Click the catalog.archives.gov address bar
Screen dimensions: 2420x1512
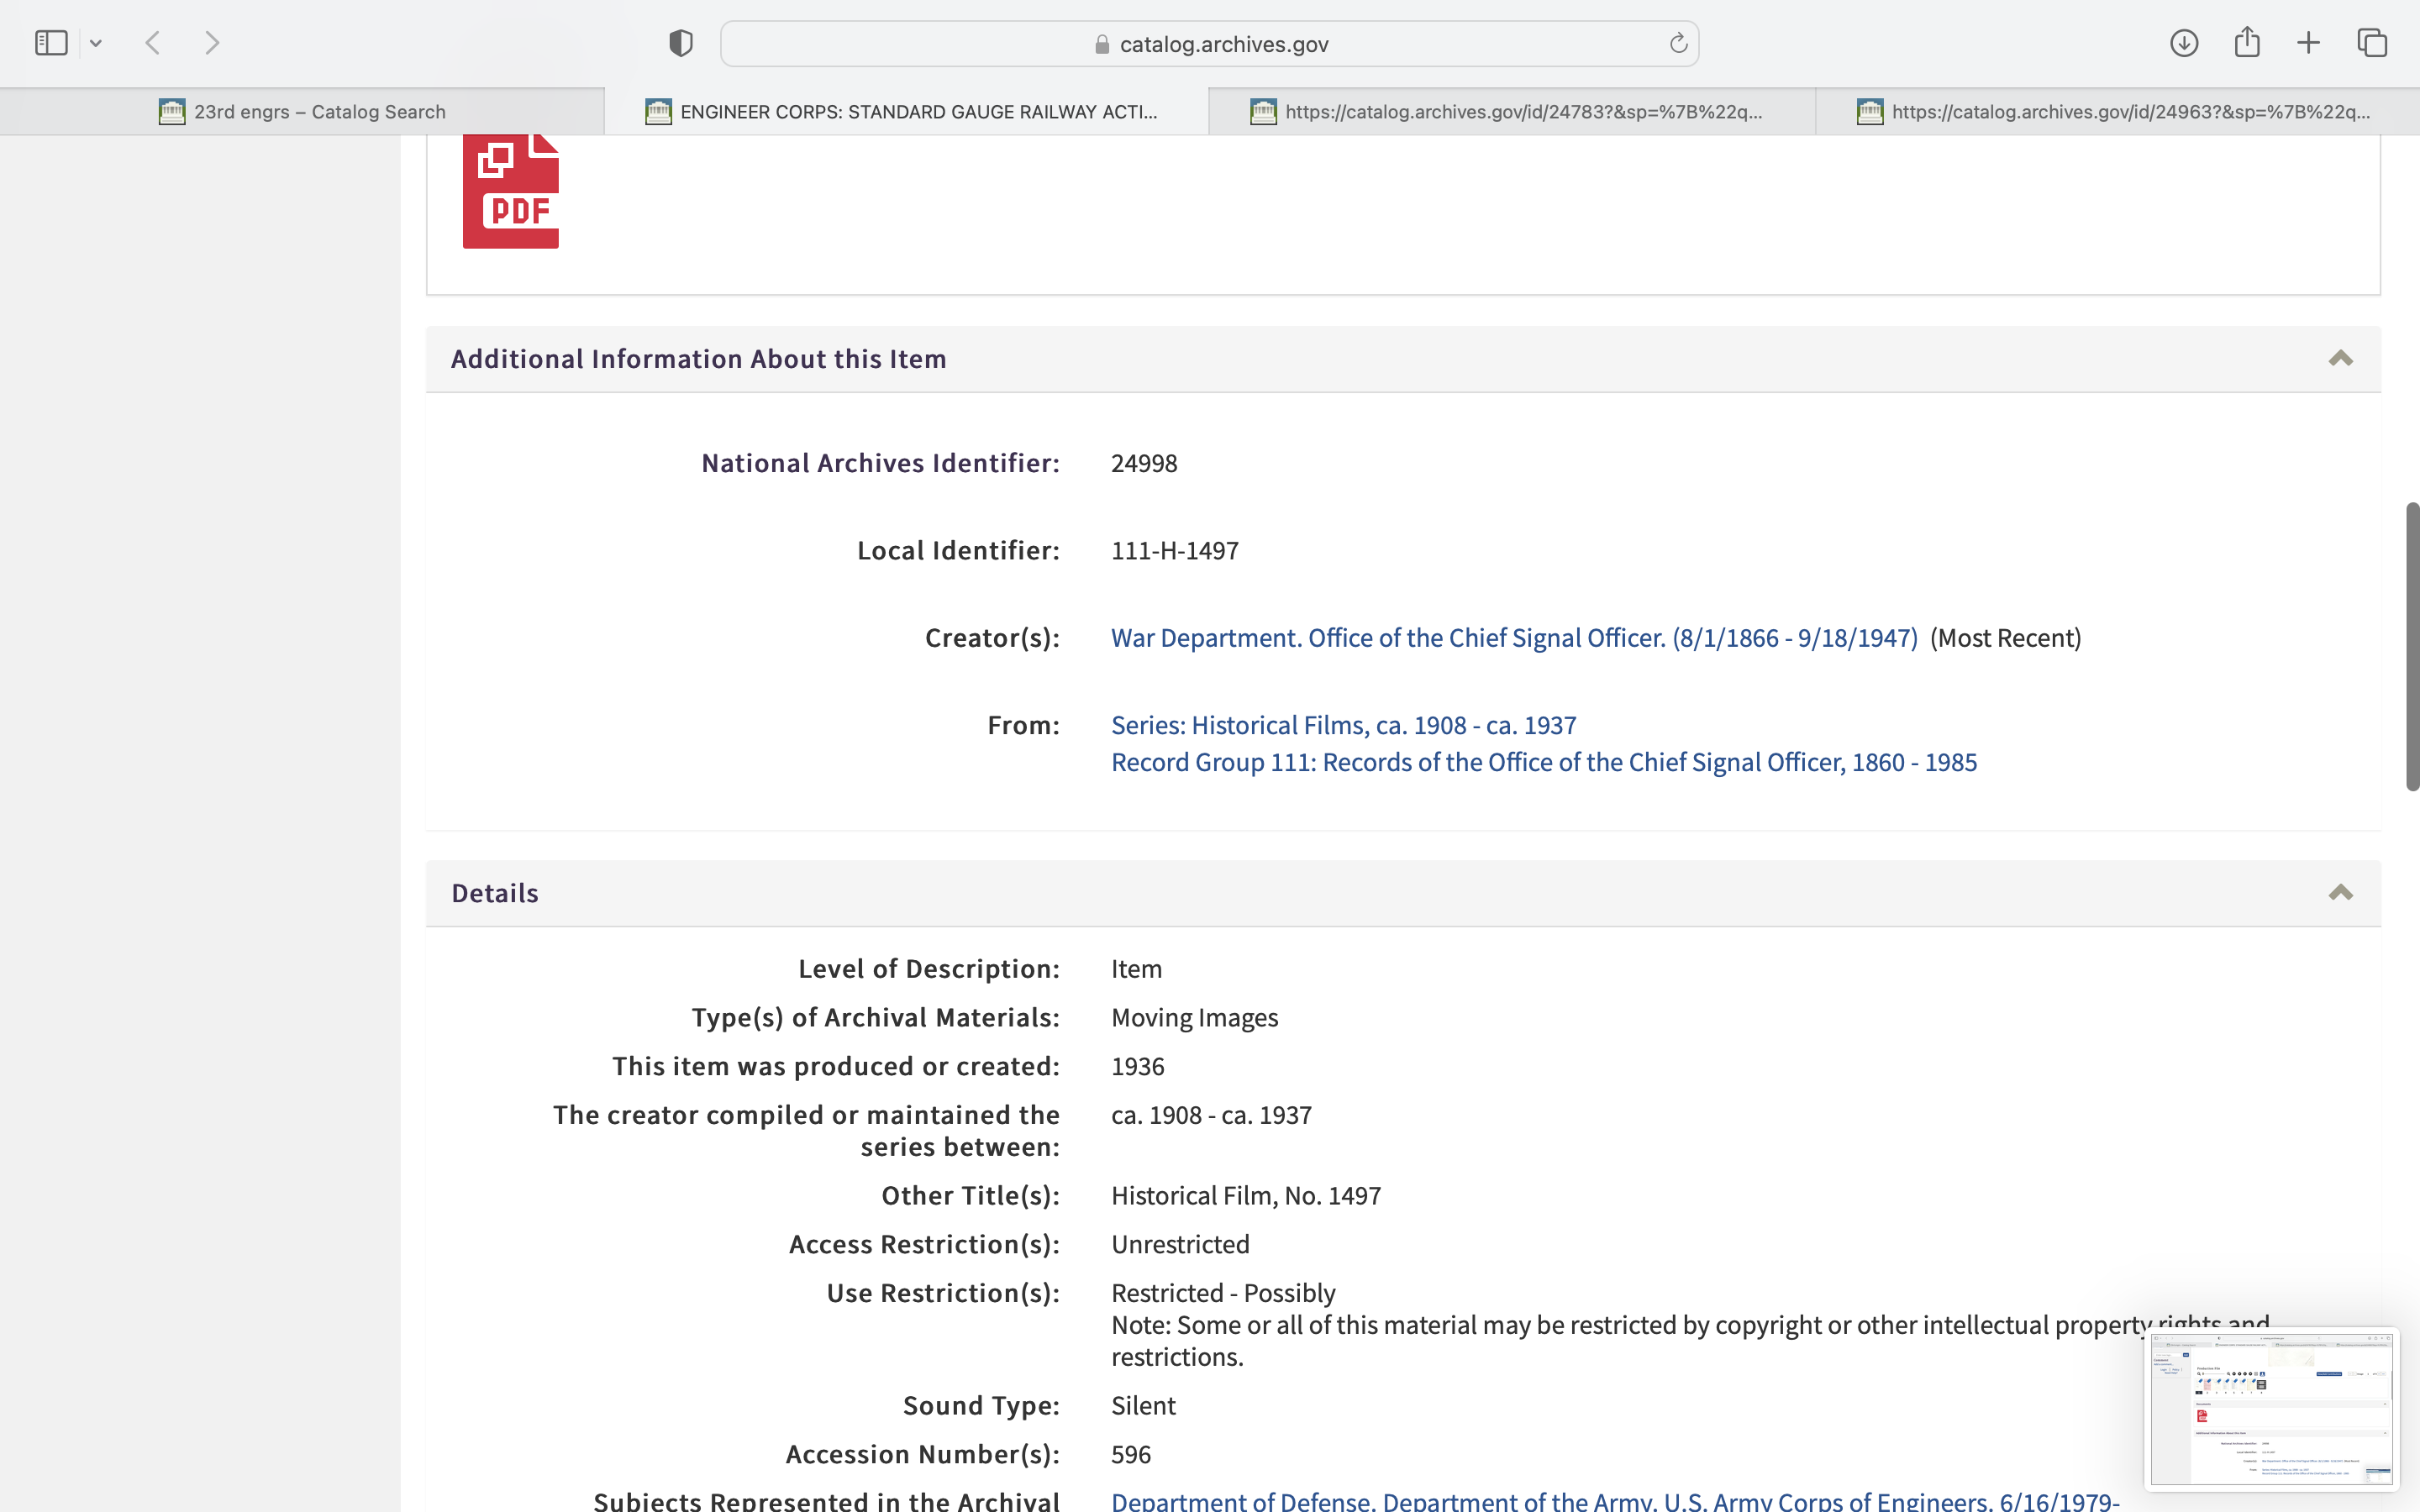(x=1208, y=44)
